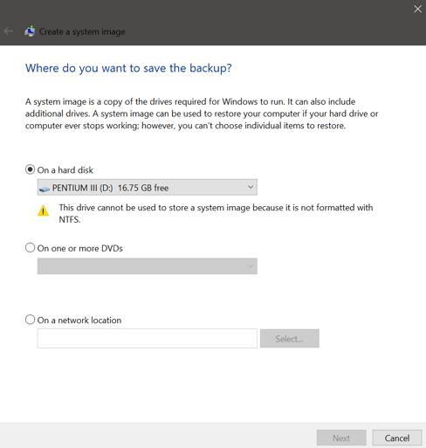
Task: Open the greyed-out DVD drive dropdown
Action: [x=148, y=266]
